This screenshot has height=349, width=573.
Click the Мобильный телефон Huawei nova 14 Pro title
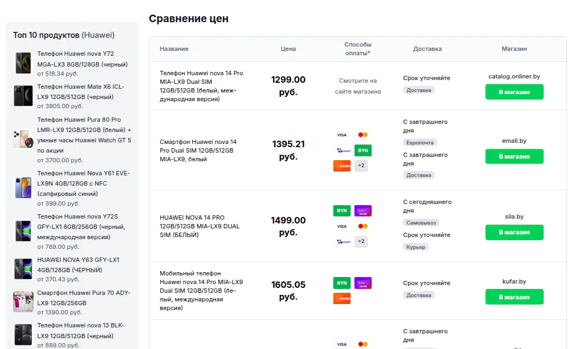coord(201,291)
